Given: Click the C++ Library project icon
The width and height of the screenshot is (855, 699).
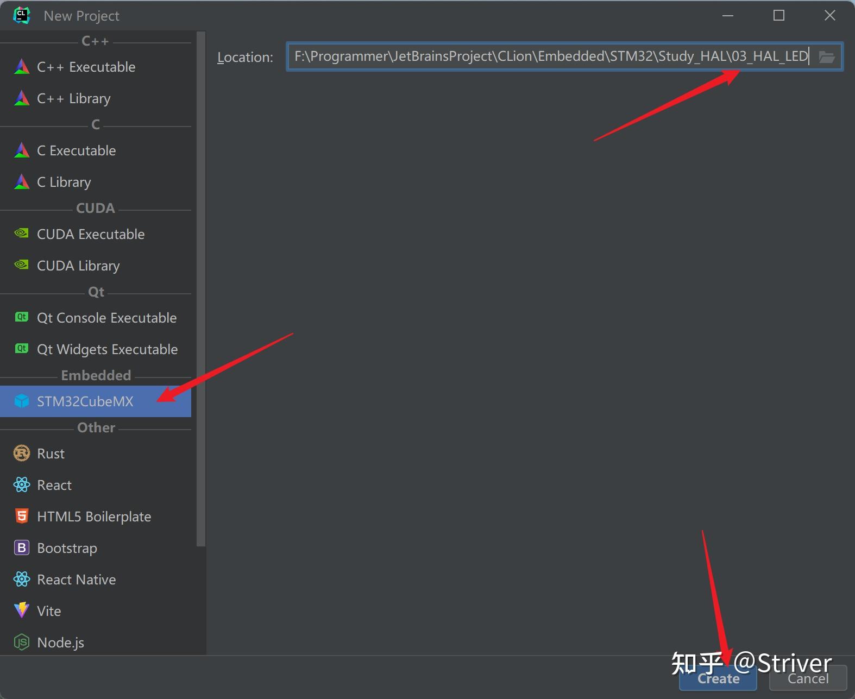Looking at the screenshot, I should pos(22,98).
